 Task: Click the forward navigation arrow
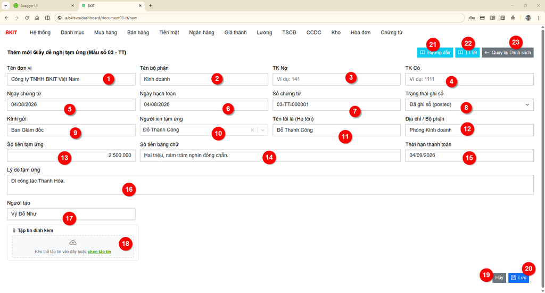[16, 18]
